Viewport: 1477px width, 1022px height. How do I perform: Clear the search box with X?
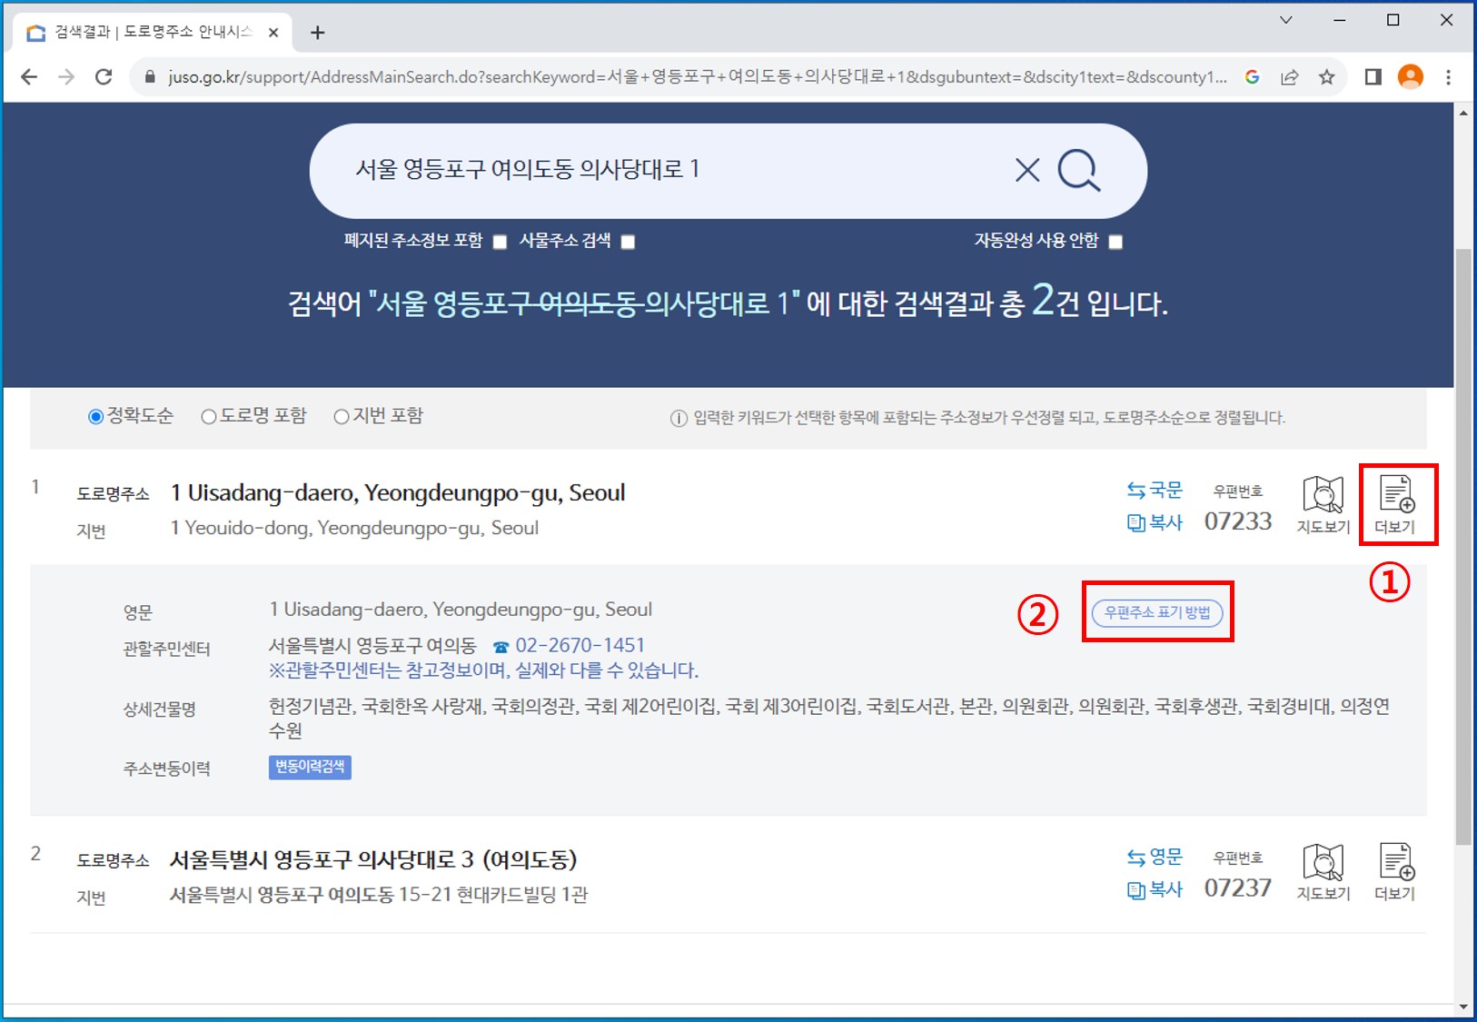pyautogui.click(x=1027, y=170)
